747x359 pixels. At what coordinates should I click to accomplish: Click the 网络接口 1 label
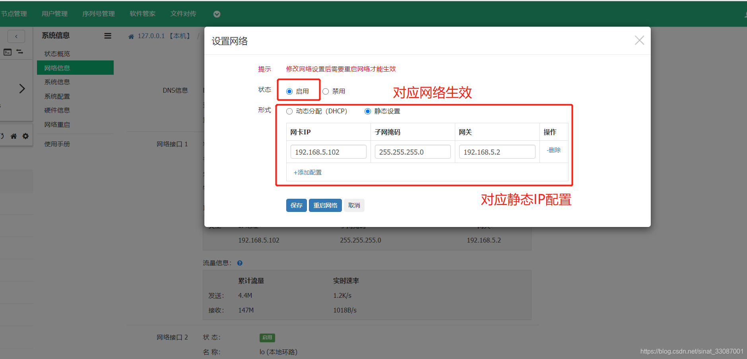point(172,144)
